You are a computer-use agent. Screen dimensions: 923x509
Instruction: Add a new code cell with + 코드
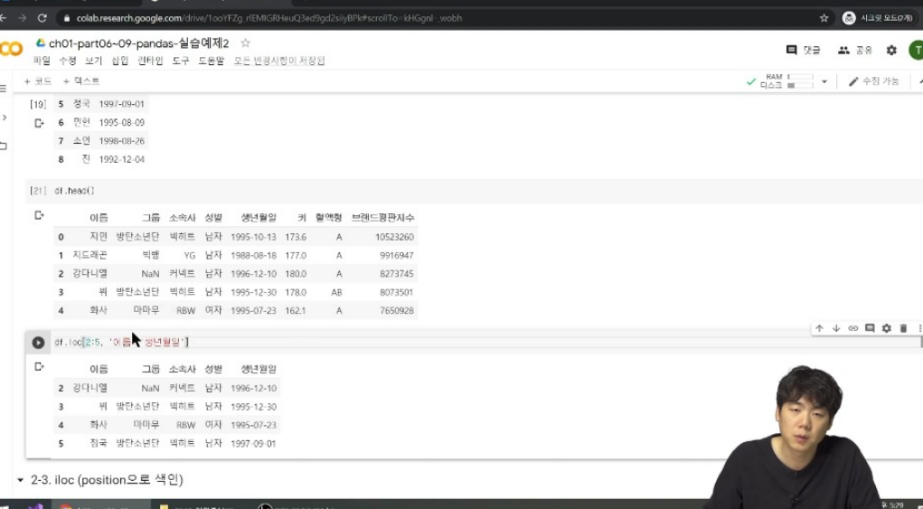point(38,81)
